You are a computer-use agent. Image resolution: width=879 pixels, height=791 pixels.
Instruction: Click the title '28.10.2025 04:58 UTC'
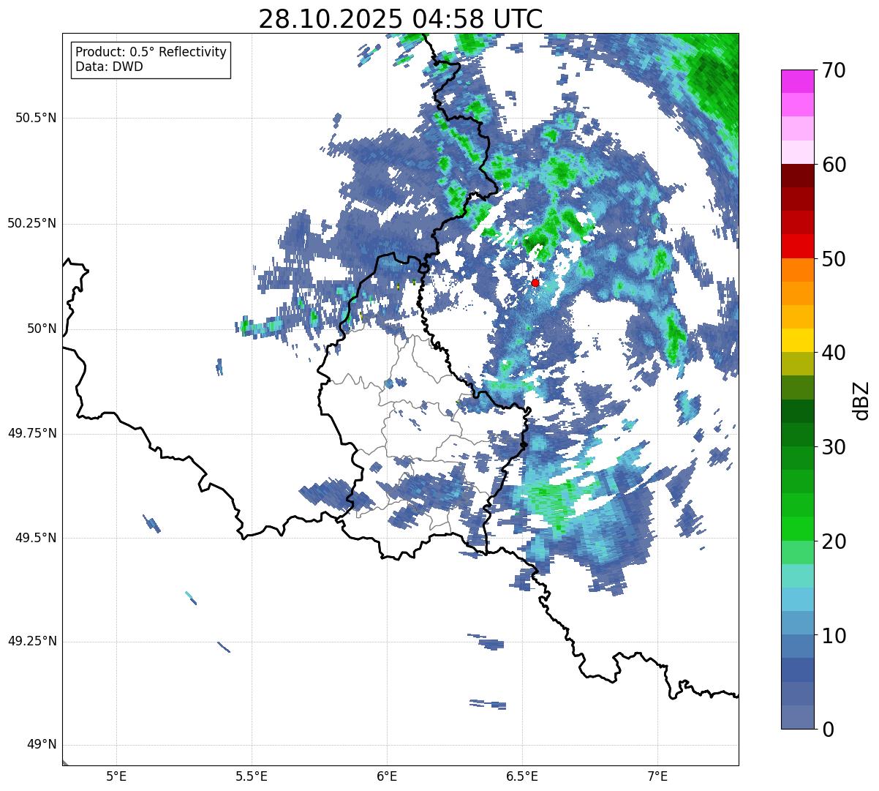coord(401,19)
